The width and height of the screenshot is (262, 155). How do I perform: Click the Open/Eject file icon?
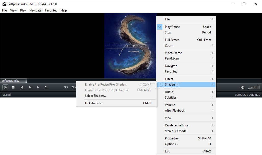click(x=46, y=87)
